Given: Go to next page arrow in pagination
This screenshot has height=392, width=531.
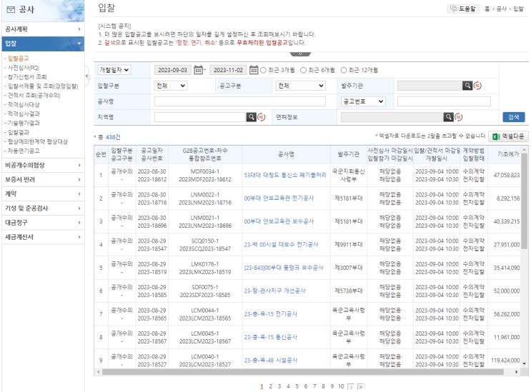Looking at the screenshot, I should (351, 386).
